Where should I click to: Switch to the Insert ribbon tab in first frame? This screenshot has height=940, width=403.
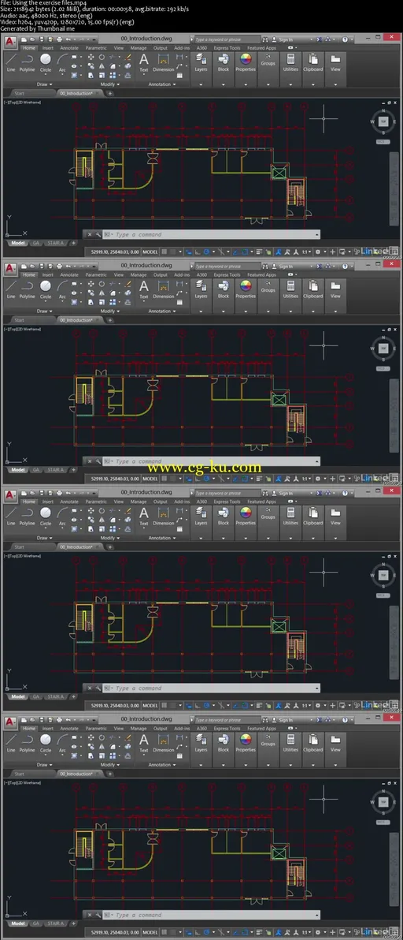click(48, 48)
